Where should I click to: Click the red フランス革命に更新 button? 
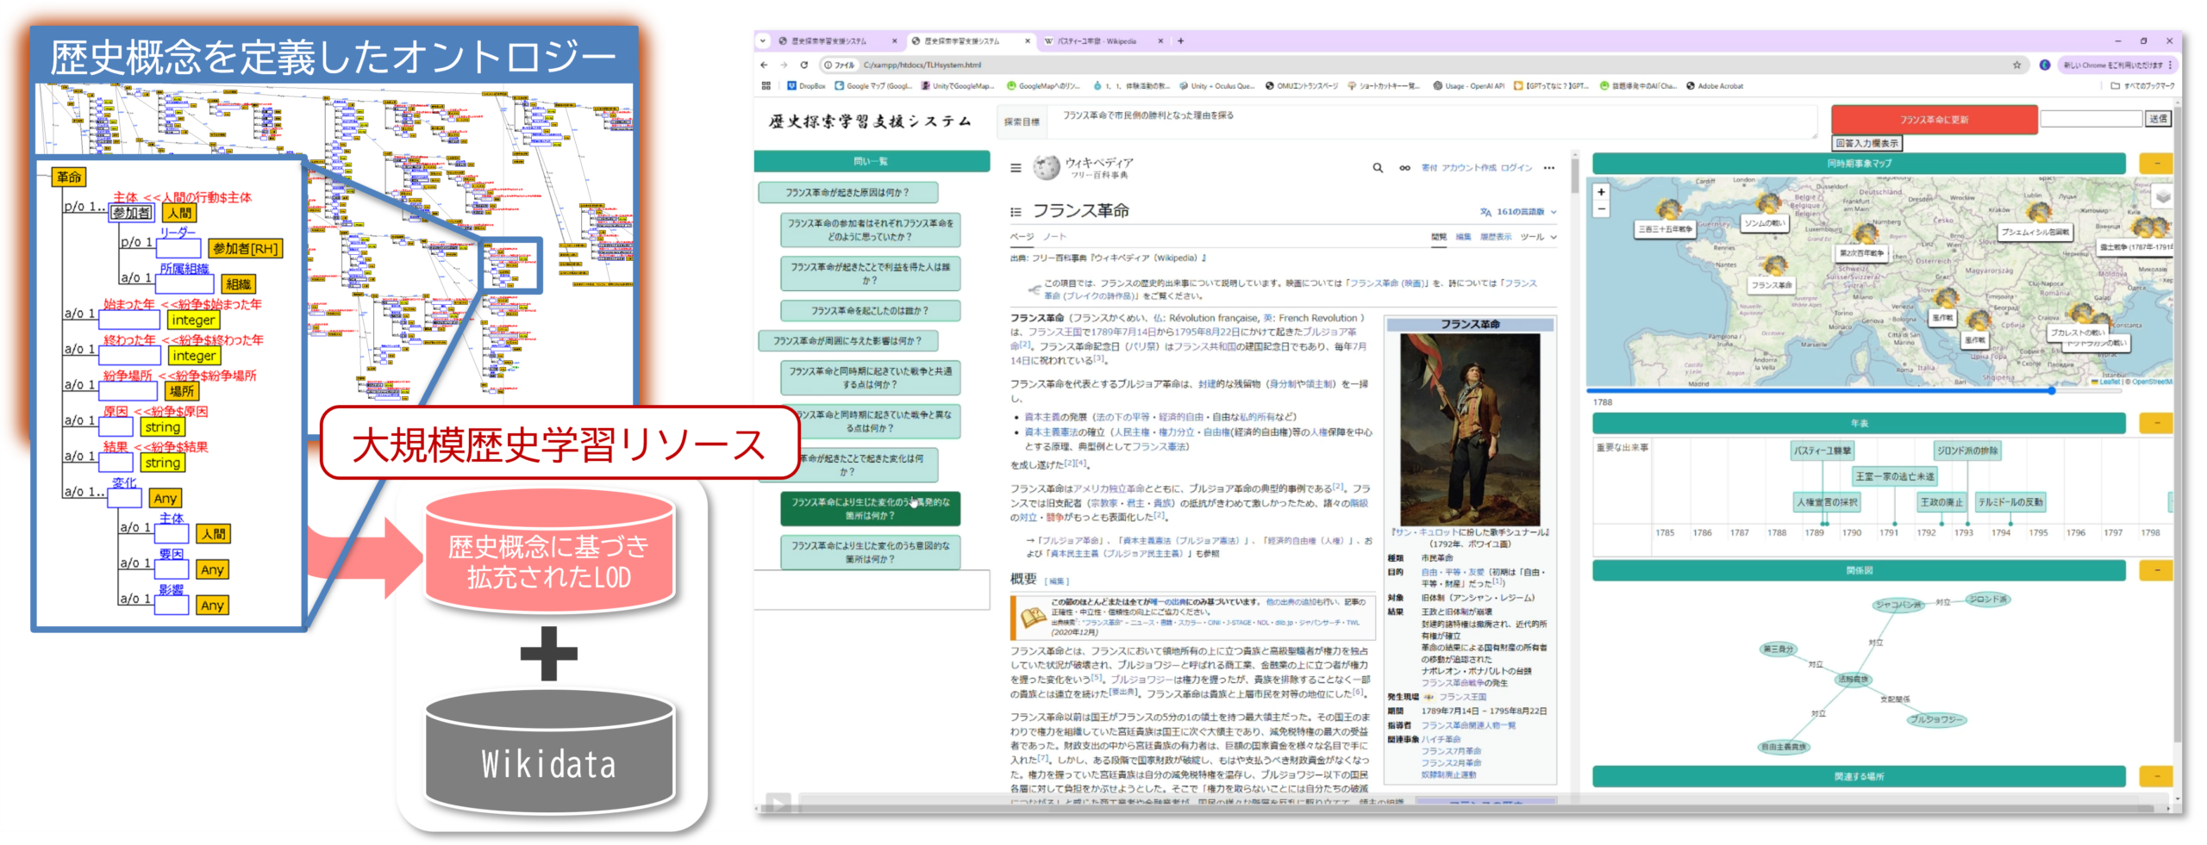tap(1934, 120)
